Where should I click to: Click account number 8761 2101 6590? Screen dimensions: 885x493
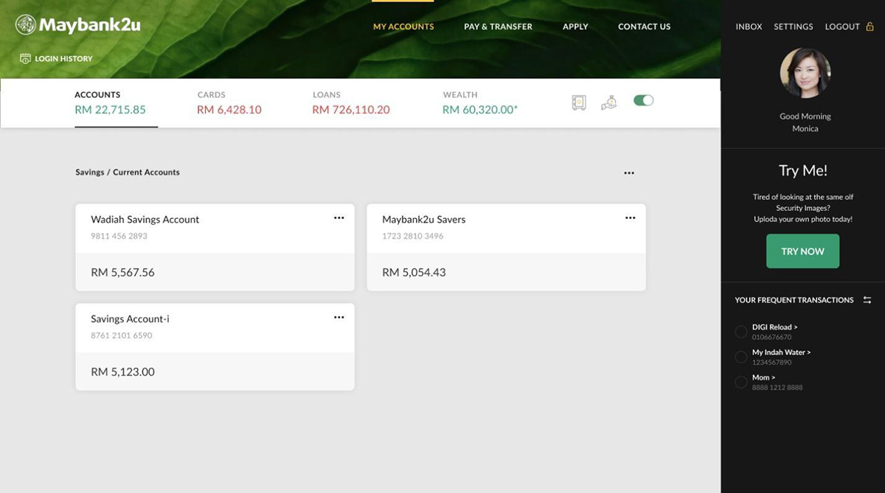(122, 336)
